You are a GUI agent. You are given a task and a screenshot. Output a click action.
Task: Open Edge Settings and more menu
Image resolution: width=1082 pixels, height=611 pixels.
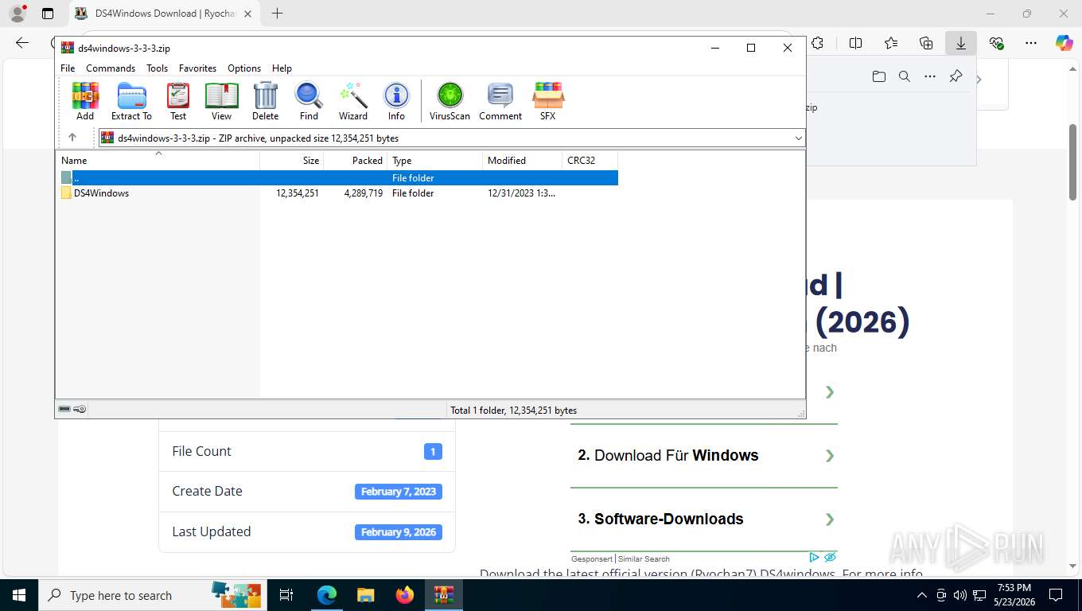click(x=1031, y=43)
